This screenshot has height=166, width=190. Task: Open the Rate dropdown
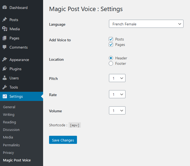pos(117,94)
